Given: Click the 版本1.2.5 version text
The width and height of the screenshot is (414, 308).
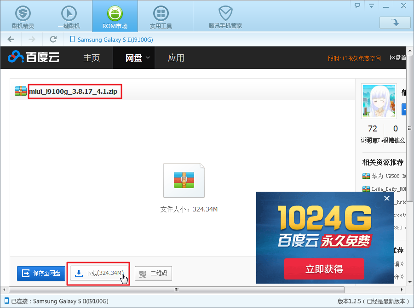Looking at the screenshot, I should coord(373,301).
